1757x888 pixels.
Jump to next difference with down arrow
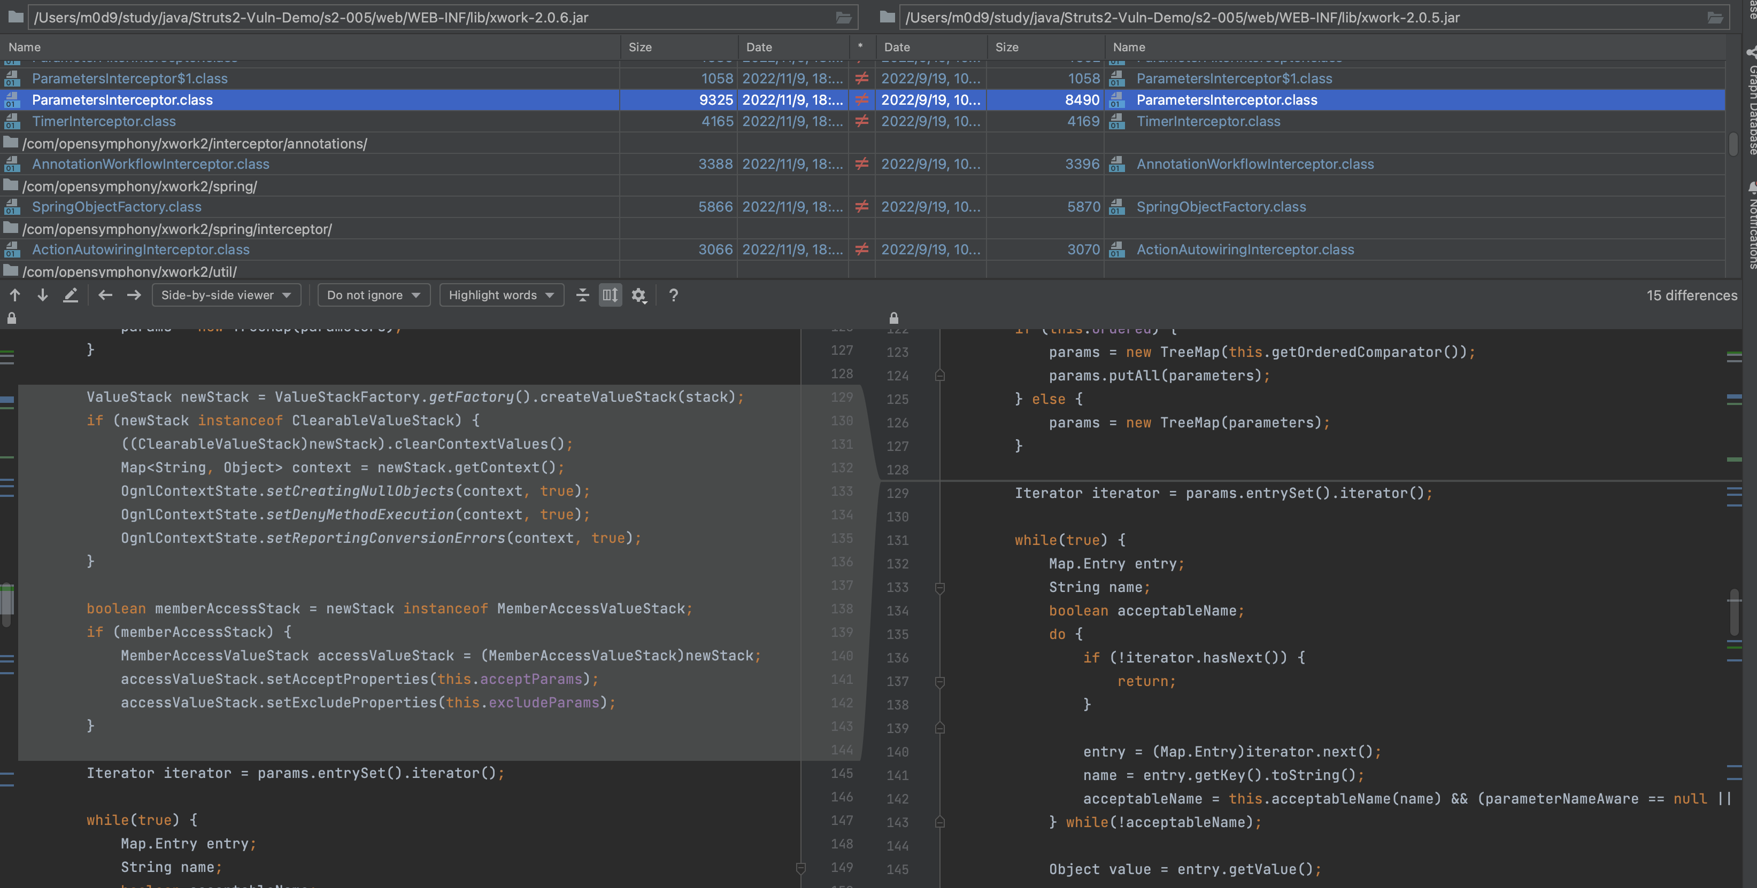42,295
